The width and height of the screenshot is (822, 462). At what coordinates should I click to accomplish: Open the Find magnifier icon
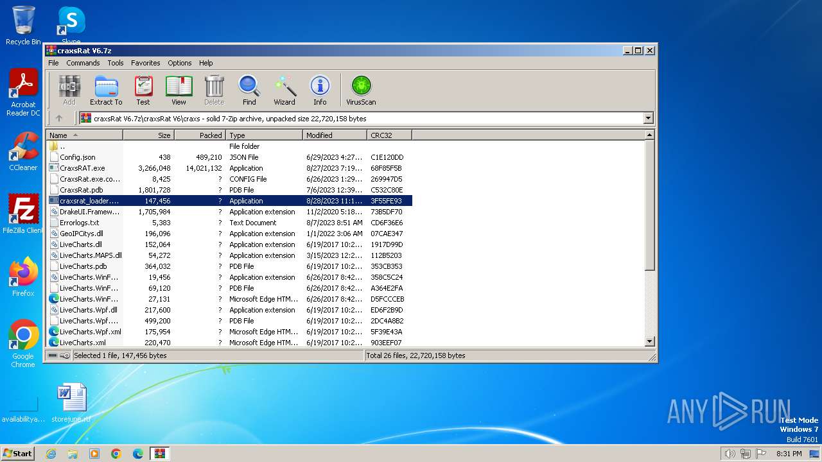pyautogui.click(x=249, y=90)
